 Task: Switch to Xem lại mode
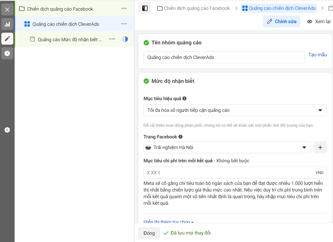[x=318, y=22]
